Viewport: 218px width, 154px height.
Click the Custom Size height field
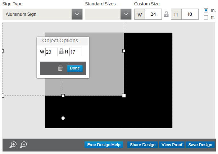click(x=190, y=14)
